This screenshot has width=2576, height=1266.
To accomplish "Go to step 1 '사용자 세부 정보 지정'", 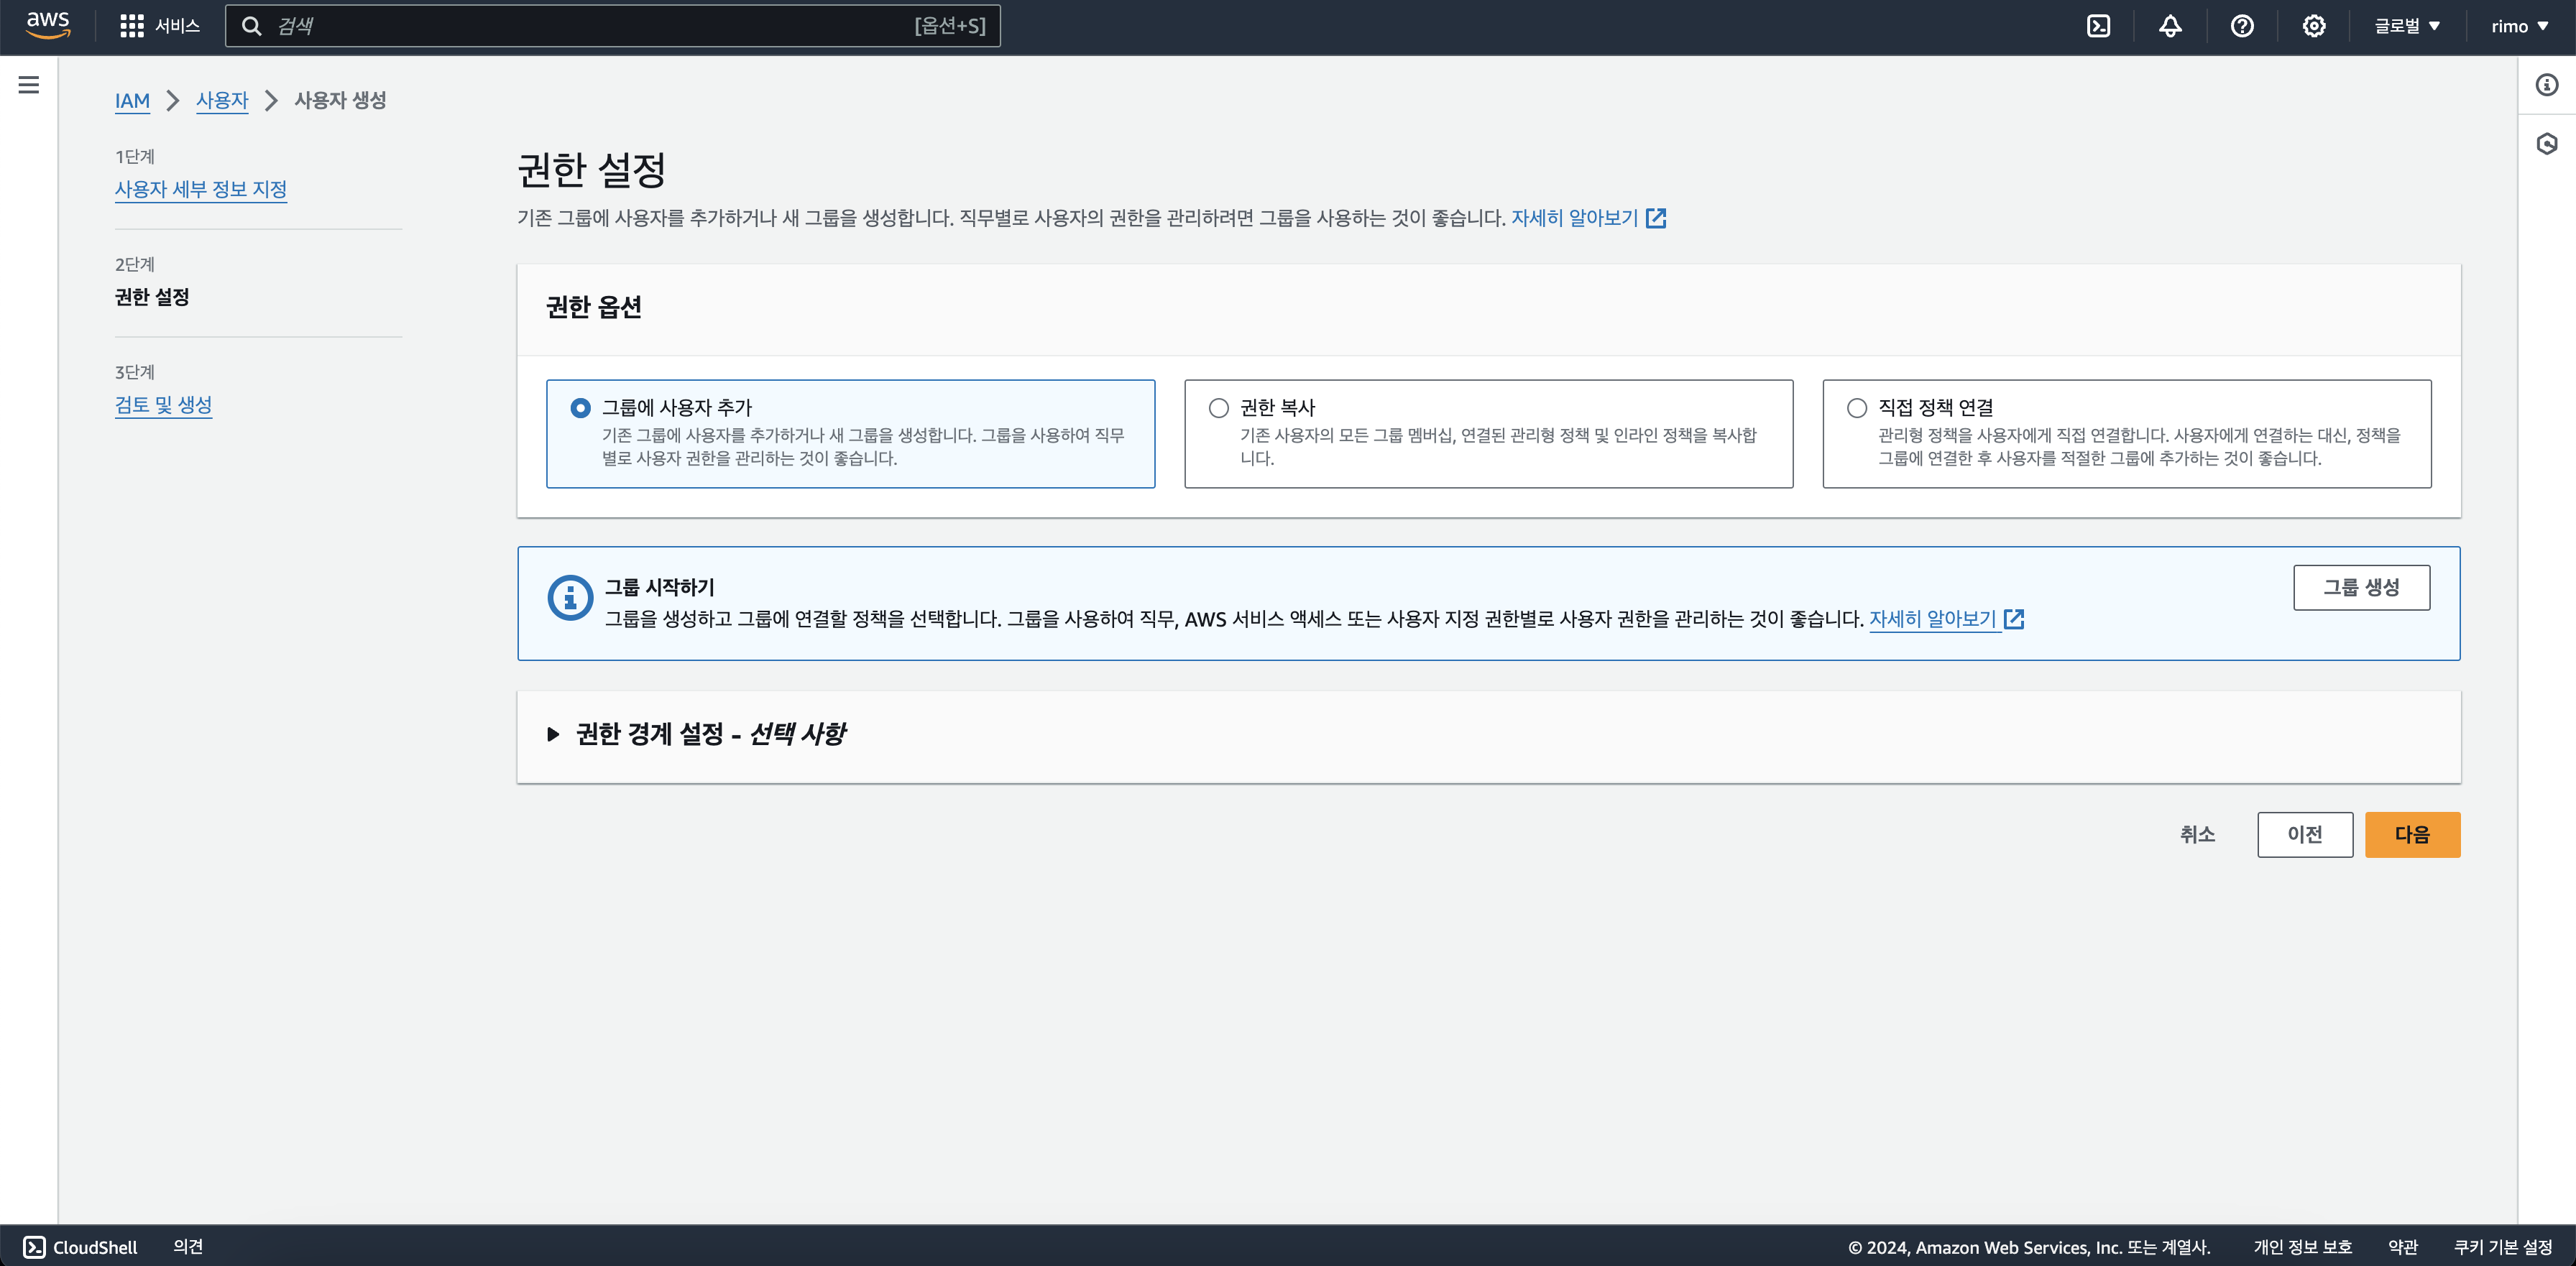I will pyautogui.click(x=201, y=189).
